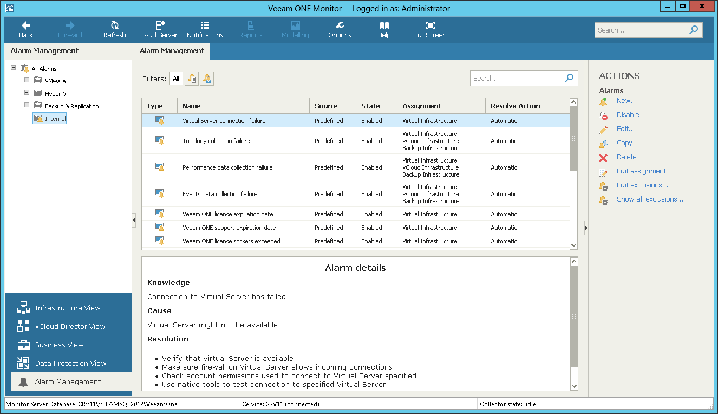Toggle the custom alarms filter icon

pyautogui.click(x=207, y=79)
